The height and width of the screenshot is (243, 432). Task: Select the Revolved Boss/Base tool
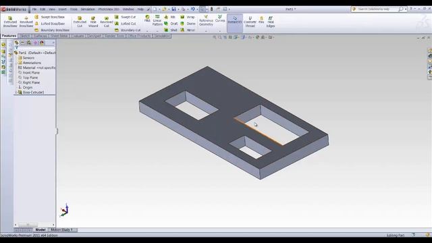26,22
